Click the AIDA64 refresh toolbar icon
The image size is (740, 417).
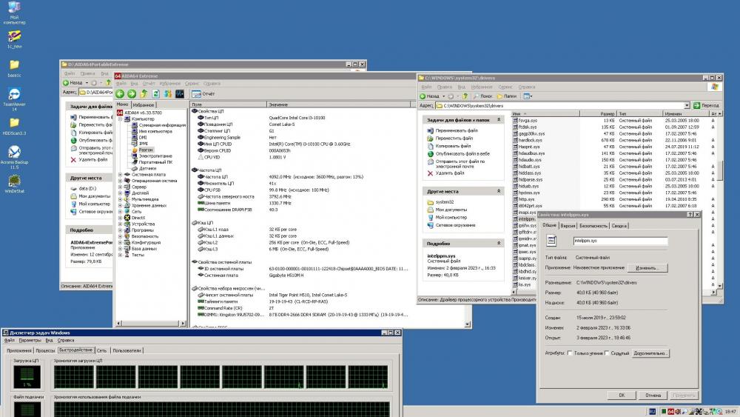tap(155, 94)
